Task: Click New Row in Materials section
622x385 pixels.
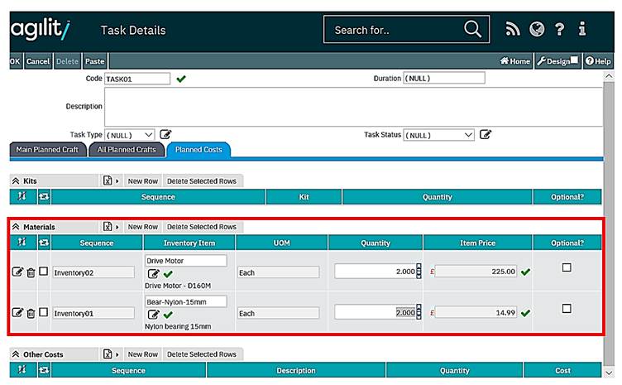Action: point(142,226)
